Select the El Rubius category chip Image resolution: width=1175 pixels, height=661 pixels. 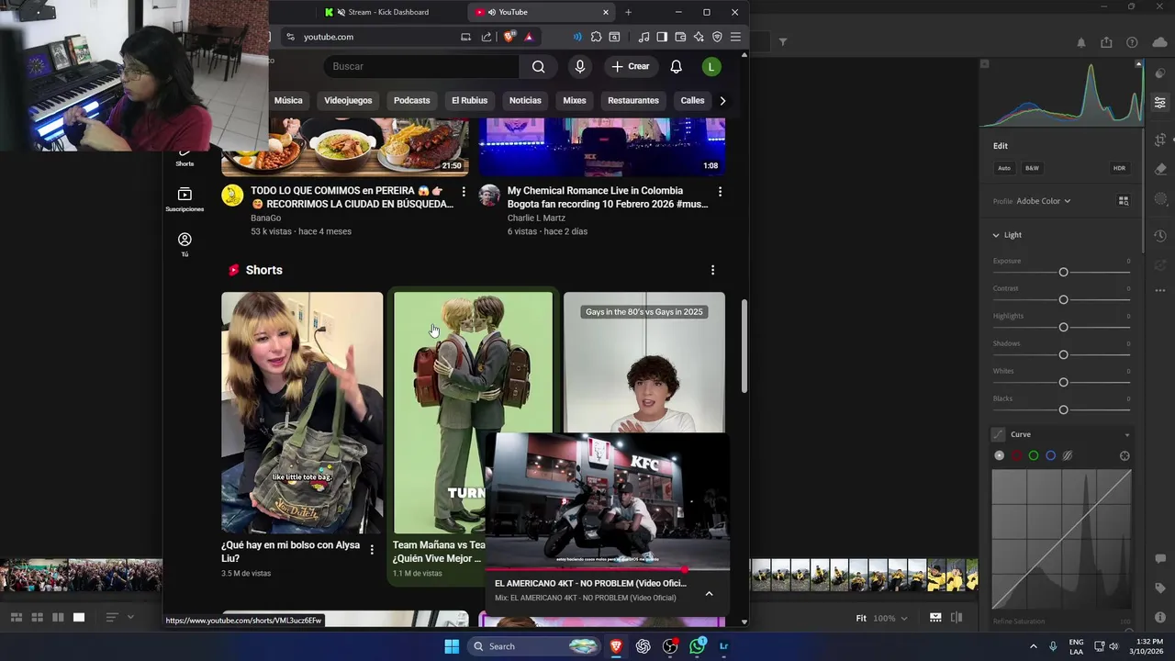469,100
